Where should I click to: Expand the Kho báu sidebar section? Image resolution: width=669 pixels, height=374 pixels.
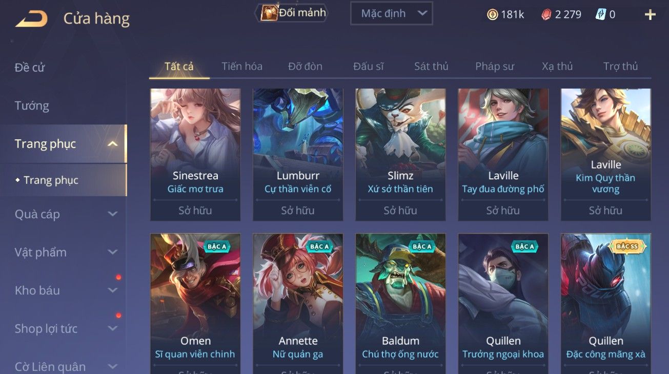[x=113, y=290]
